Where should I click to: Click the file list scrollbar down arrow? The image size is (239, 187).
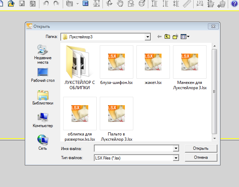point(215,138)
